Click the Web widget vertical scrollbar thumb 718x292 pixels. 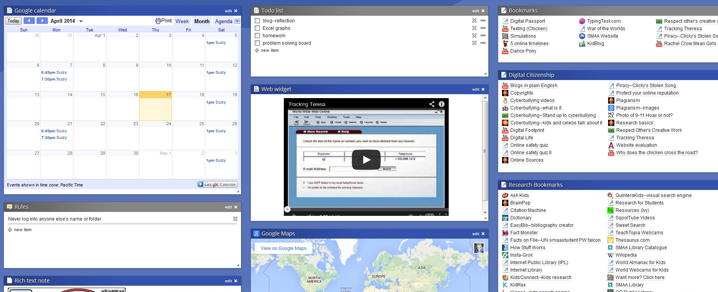click(x=485, y=151)
